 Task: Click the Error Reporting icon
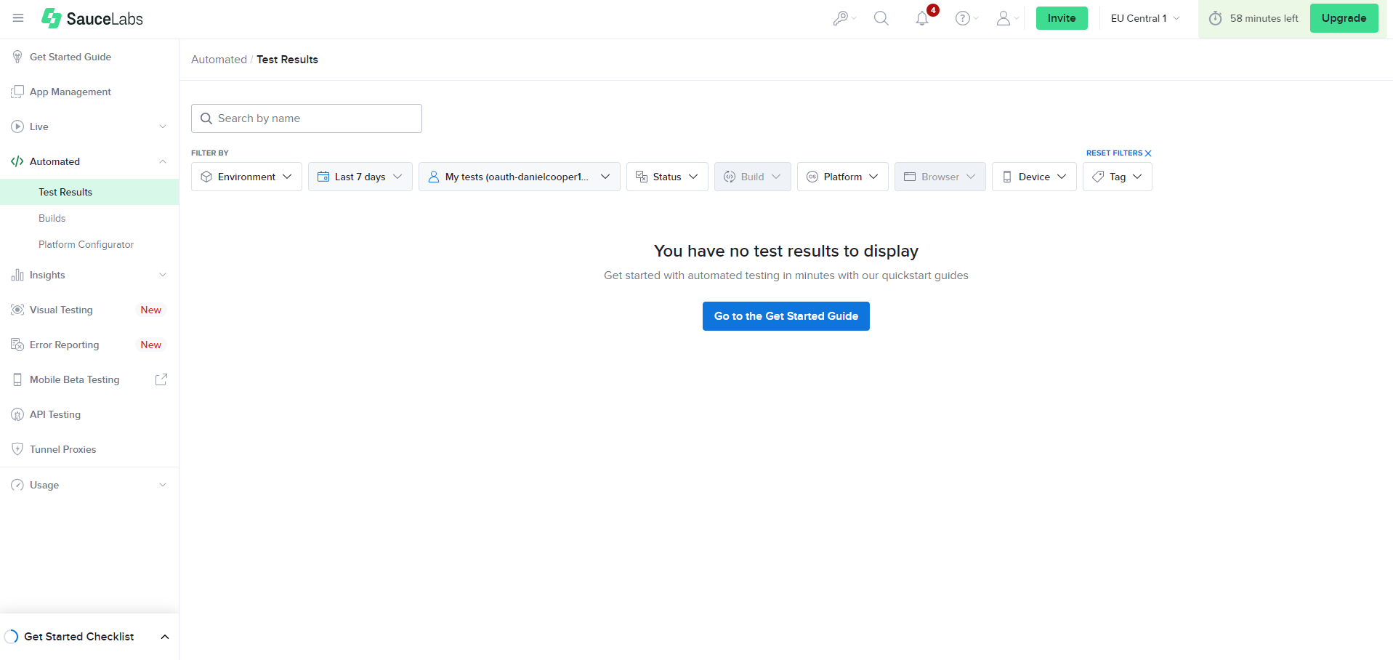17,345
